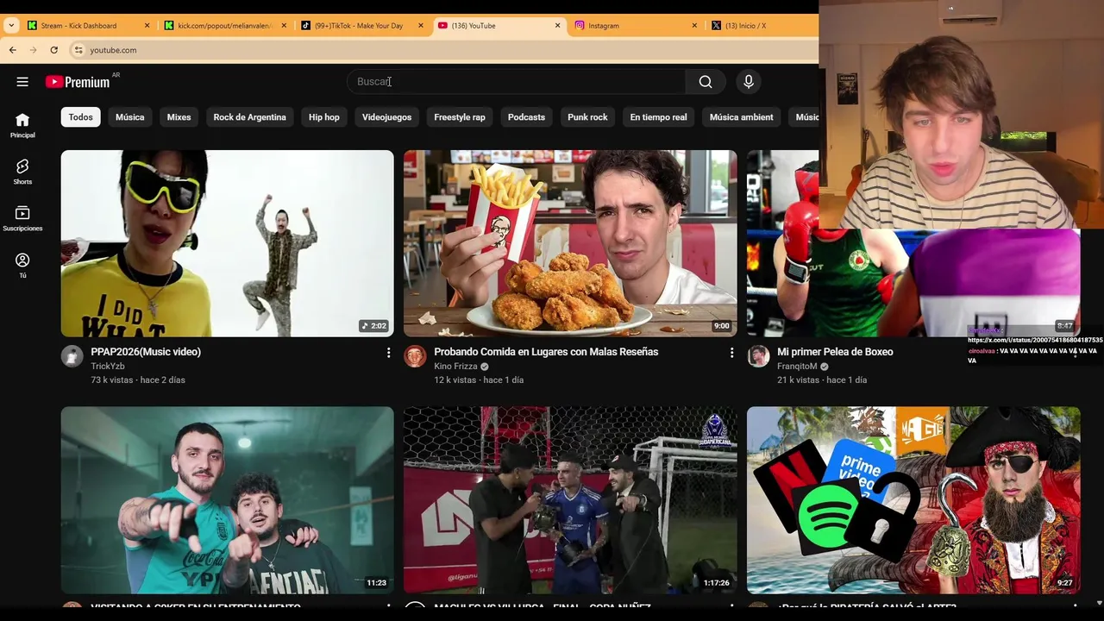This screenshot has width=1104, height=621.
Task: Open the KFC fried chicken video thumbnail
Action: coord(570,243)
